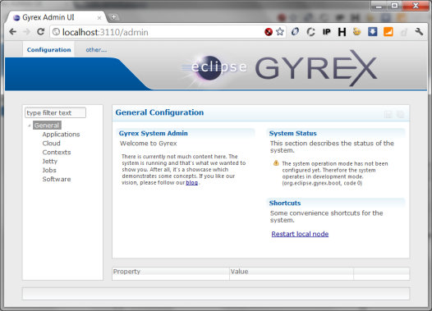Click the greyed save icon in General Configuration header
The height and width of the screenshot is (311, 432).
tap(388, 114)
